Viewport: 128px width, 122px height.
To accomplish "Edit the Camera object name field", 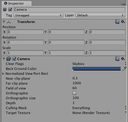I will tap(69, 10).
